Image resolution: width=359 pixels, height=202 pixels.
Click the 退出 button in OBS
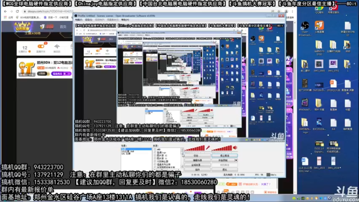225,170
